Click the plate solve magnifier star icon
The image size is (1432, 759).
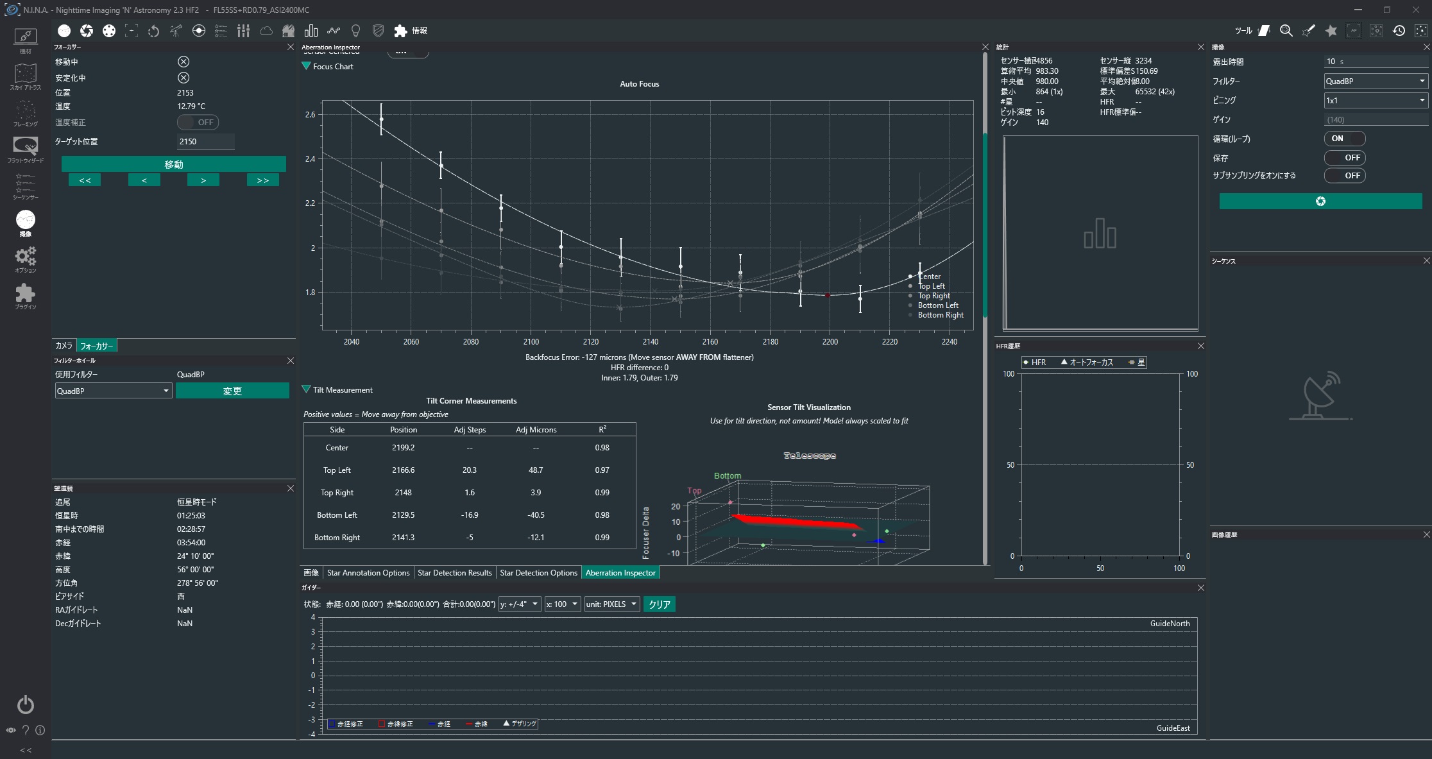(x=1286, y=31)
